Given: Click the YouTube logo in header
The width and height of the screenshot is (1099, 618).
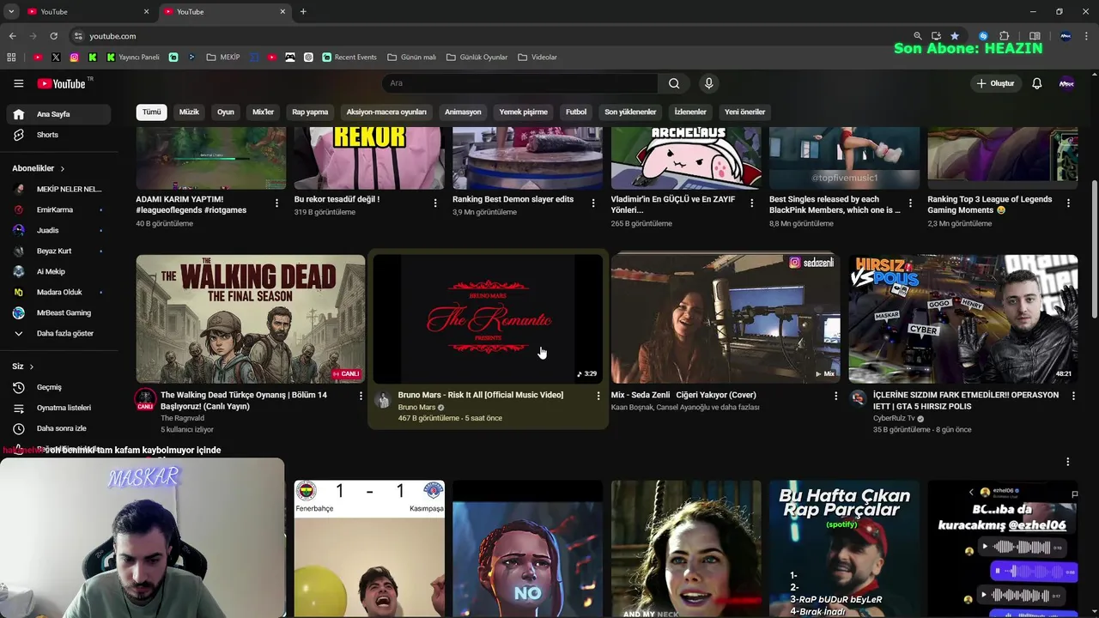Looking at the screenshot, I should click(x=61, y=83).
